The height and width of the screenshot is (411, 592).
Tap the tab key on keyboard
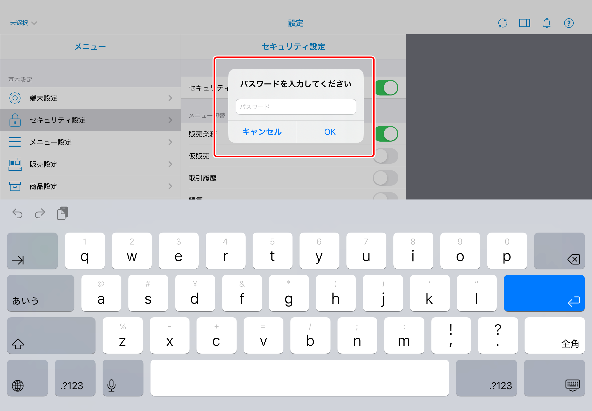(x=32, y=251)
